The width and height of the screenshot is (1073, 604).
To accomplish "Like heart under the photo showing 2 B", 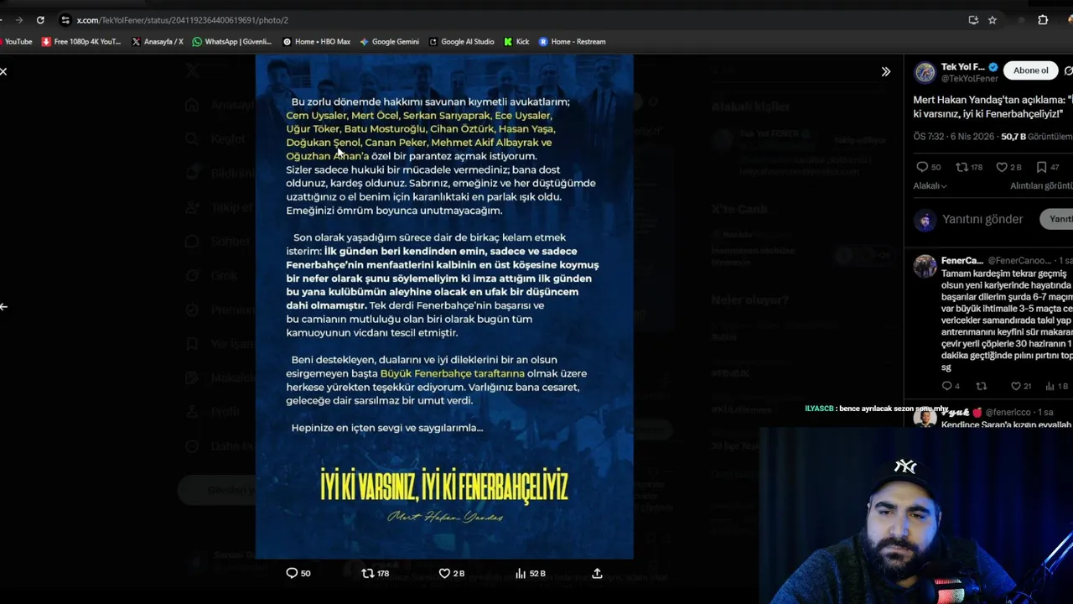I will pos(444,573).
